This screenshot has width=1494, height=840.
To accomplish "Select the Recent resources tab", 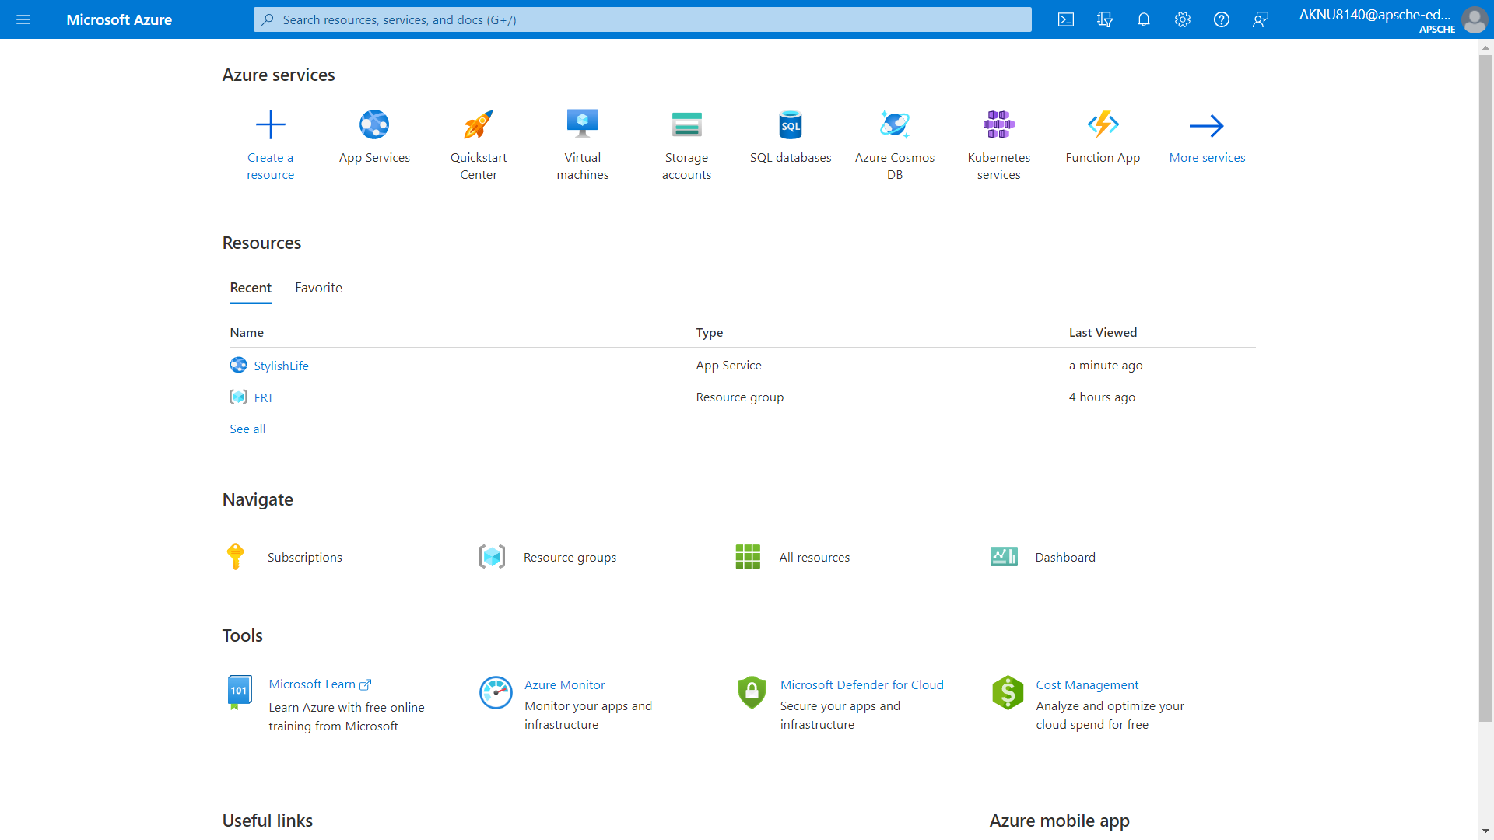I will click(x=251, y=288).
